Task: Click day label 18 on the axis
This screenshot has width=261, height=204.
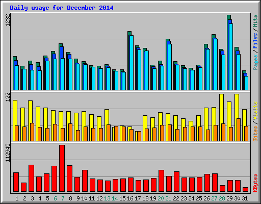Action: (x=145, y=198)
